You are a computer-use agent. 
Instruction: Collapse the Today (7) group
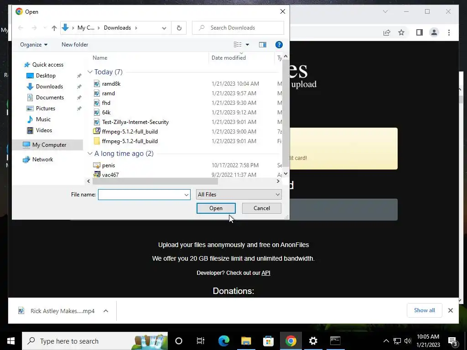tap(90, 72)
